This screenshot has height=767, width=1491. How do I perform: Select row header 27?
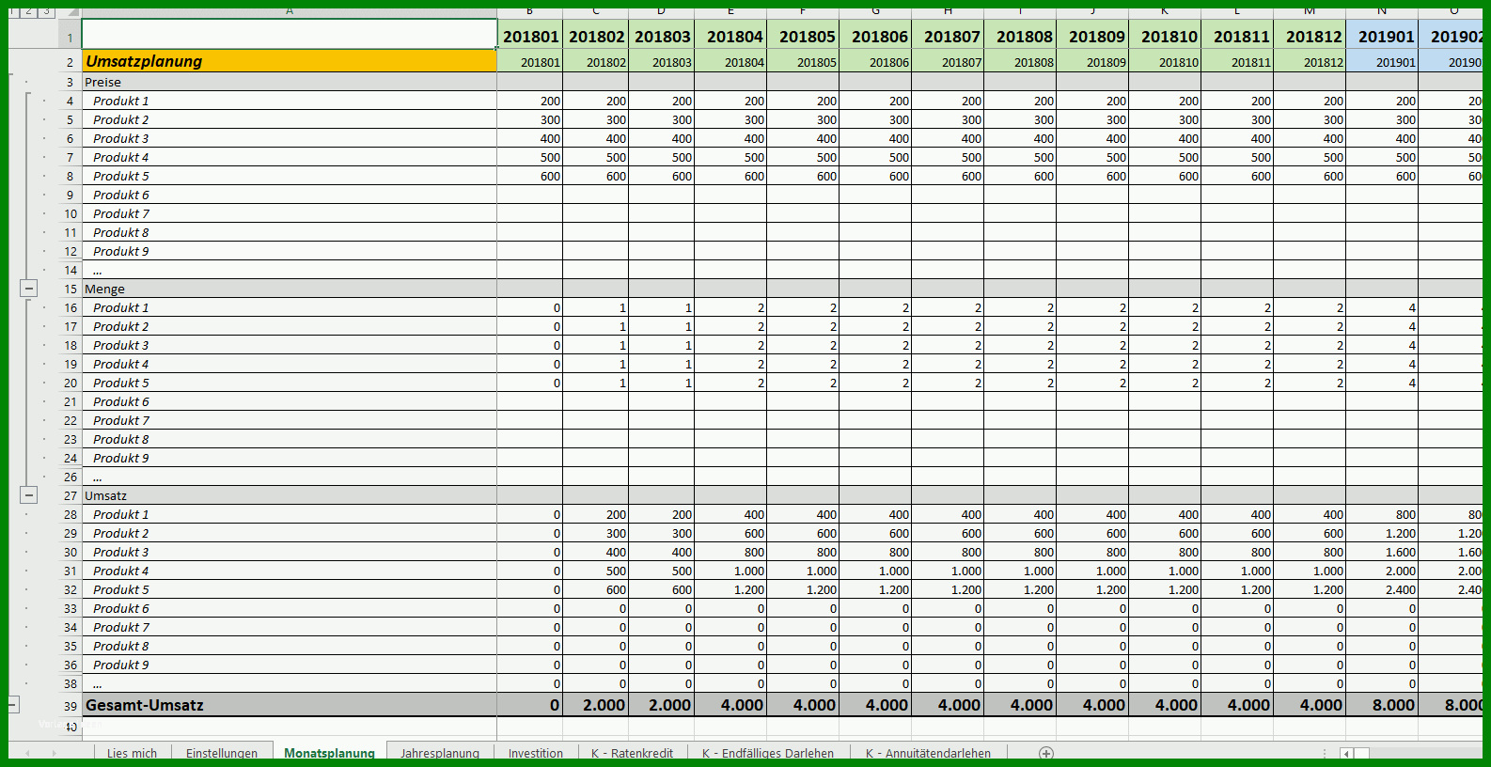(70, 495)
